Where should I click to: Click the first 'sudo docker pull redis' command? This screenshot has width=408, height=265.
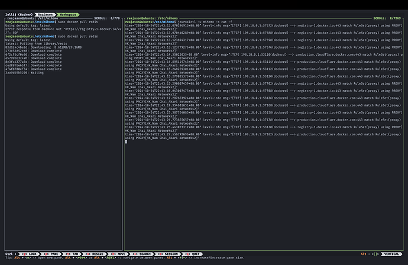point(78,22)
